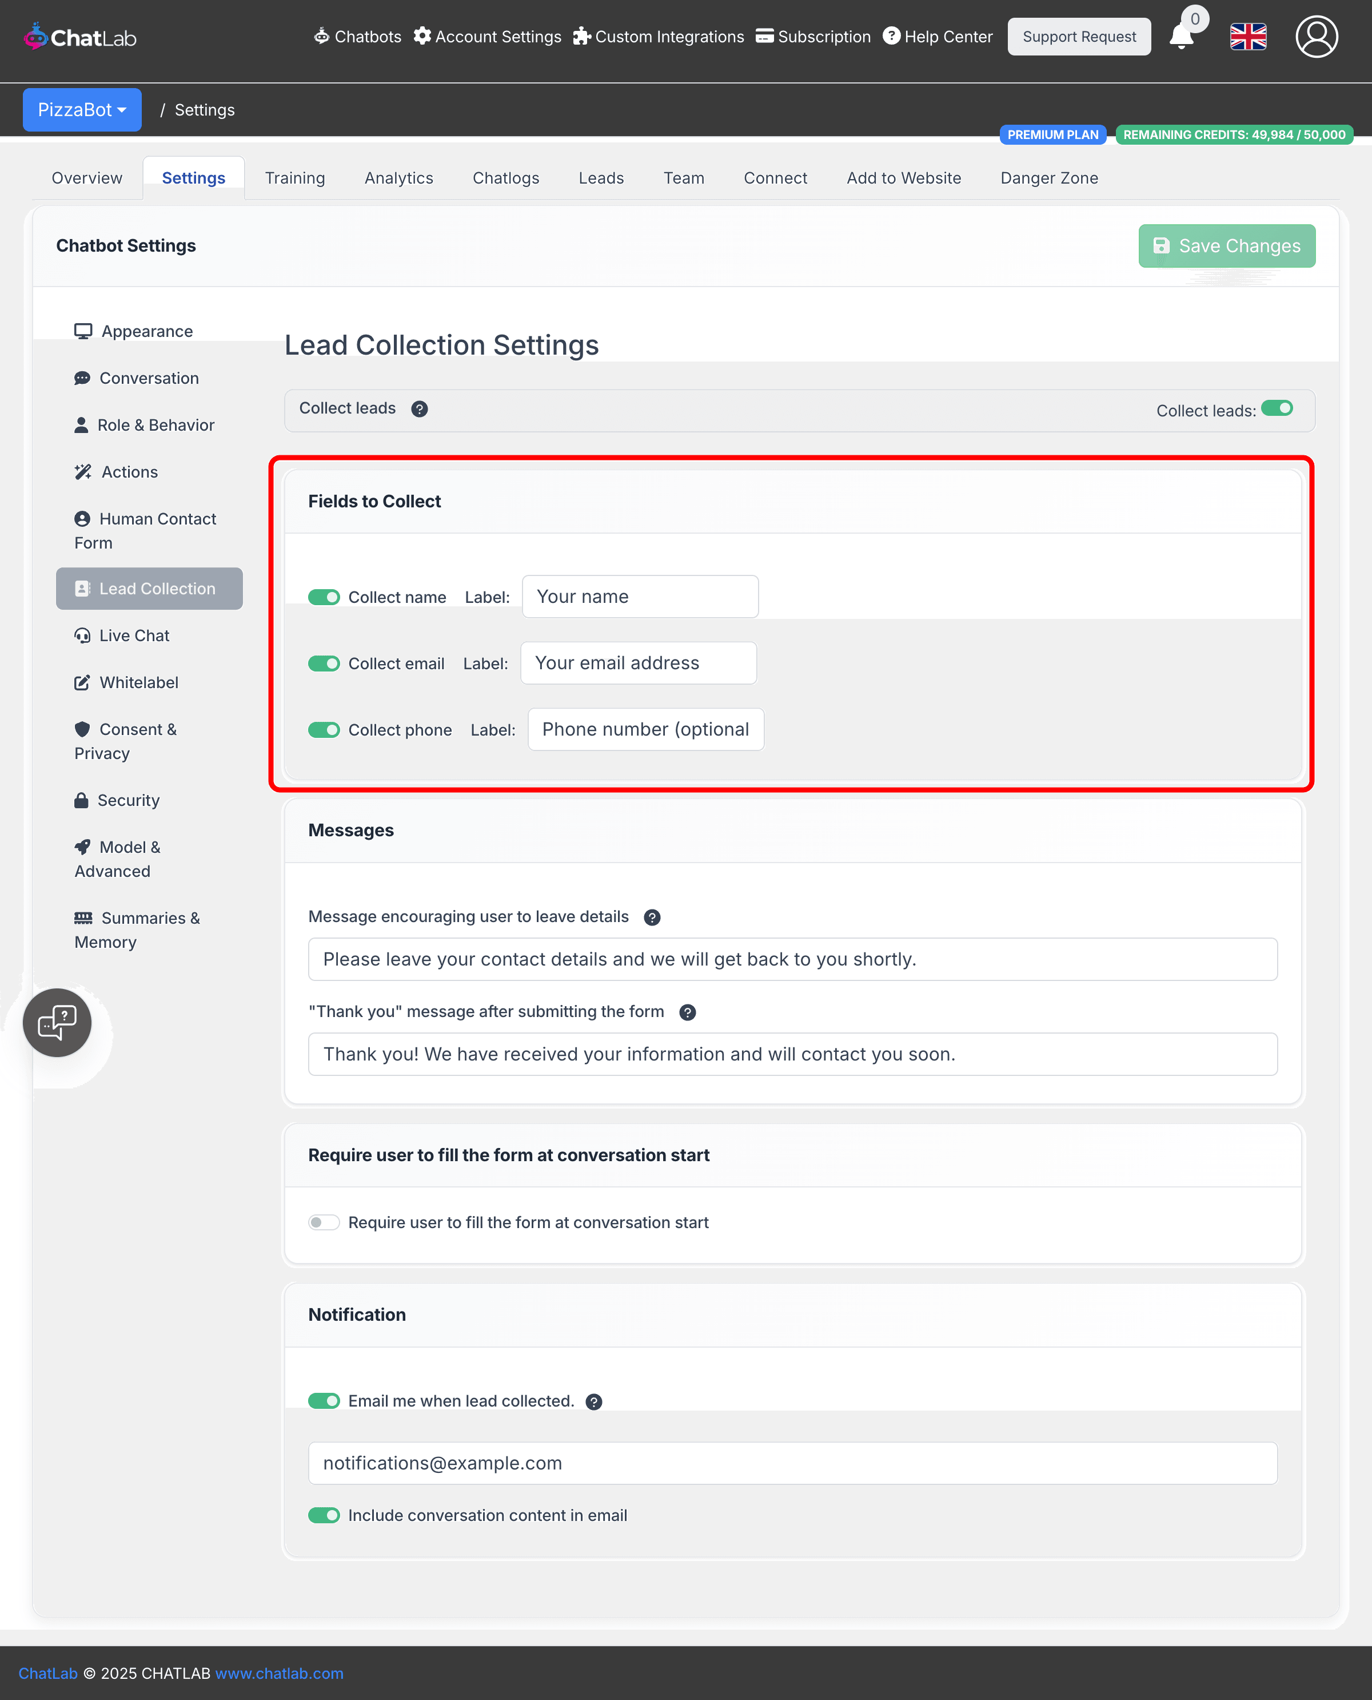Click the notifications email address field
1372x1700 pixels.
792,1463
